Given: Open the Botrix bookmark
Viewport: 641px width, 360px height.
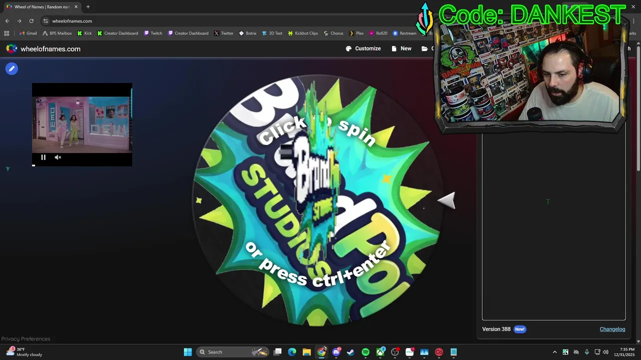Looking at the screenshot, I should (247, 33).
